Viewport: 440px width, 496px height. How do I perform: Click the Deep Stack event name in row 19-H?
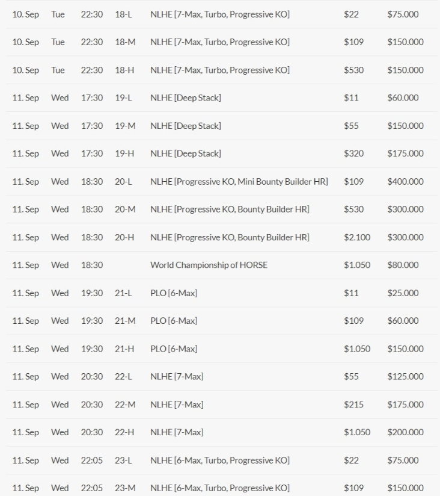click(x=185, y=153)
